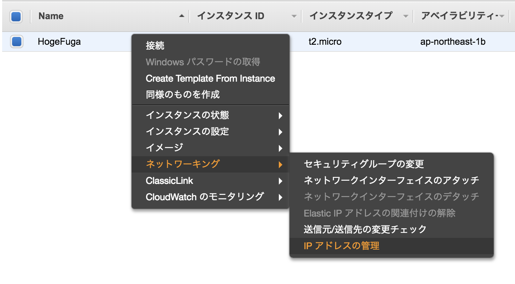Click 送信元/送信先の変更チェック

363,229
